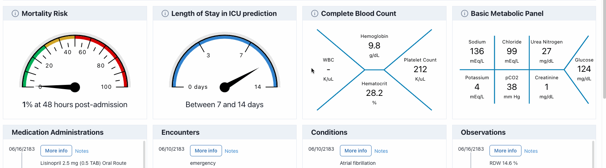Select the Platelet Count 212 value

tap(420, 69)
